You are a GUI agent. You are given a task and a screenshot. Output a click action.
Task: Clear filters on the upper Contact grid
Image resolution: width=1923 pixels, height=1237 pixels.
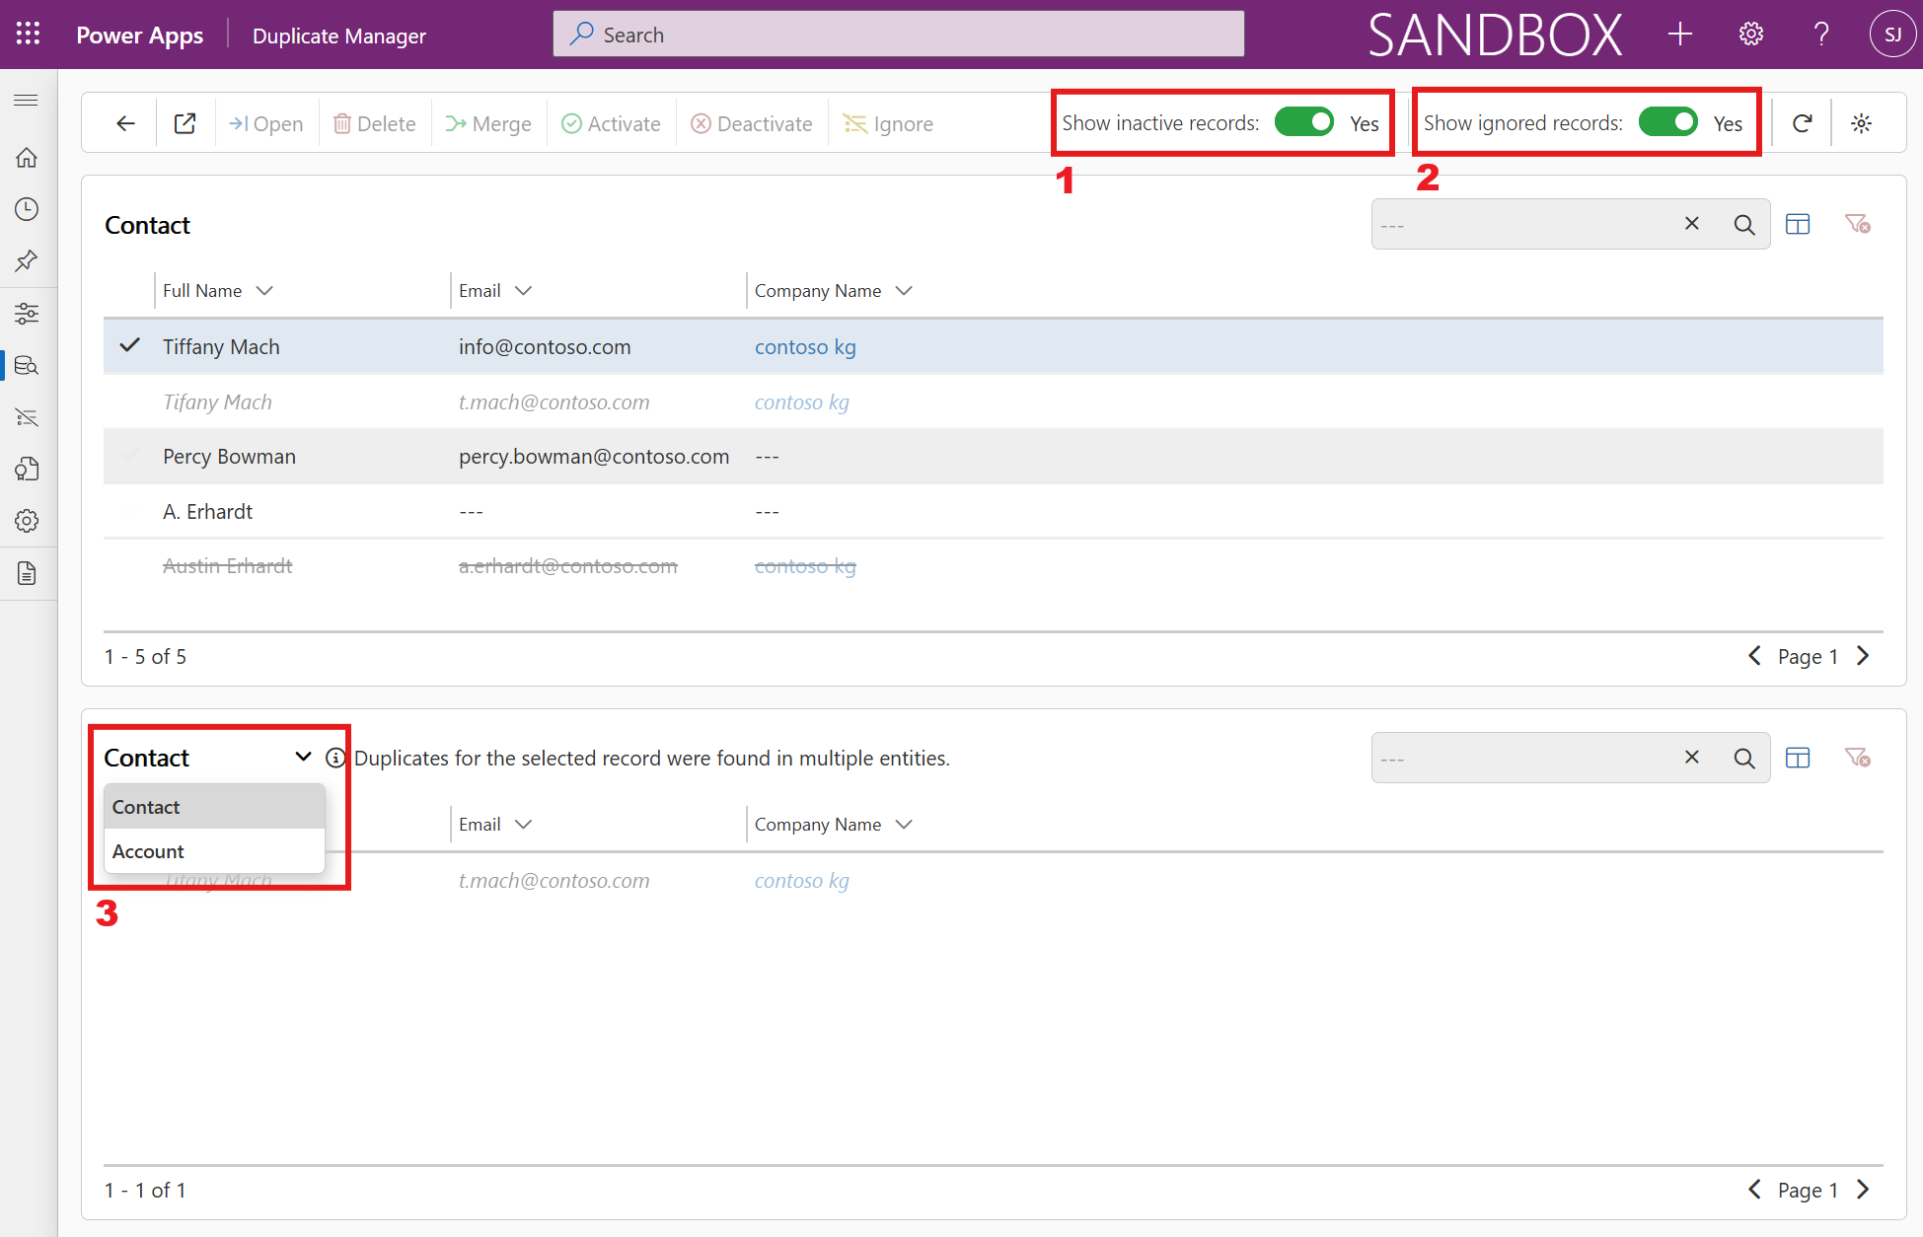point(1858,225)
